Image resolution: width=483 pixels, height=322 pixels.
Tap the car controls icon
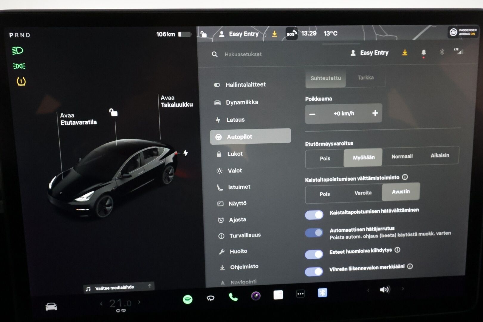click(51, 306)
